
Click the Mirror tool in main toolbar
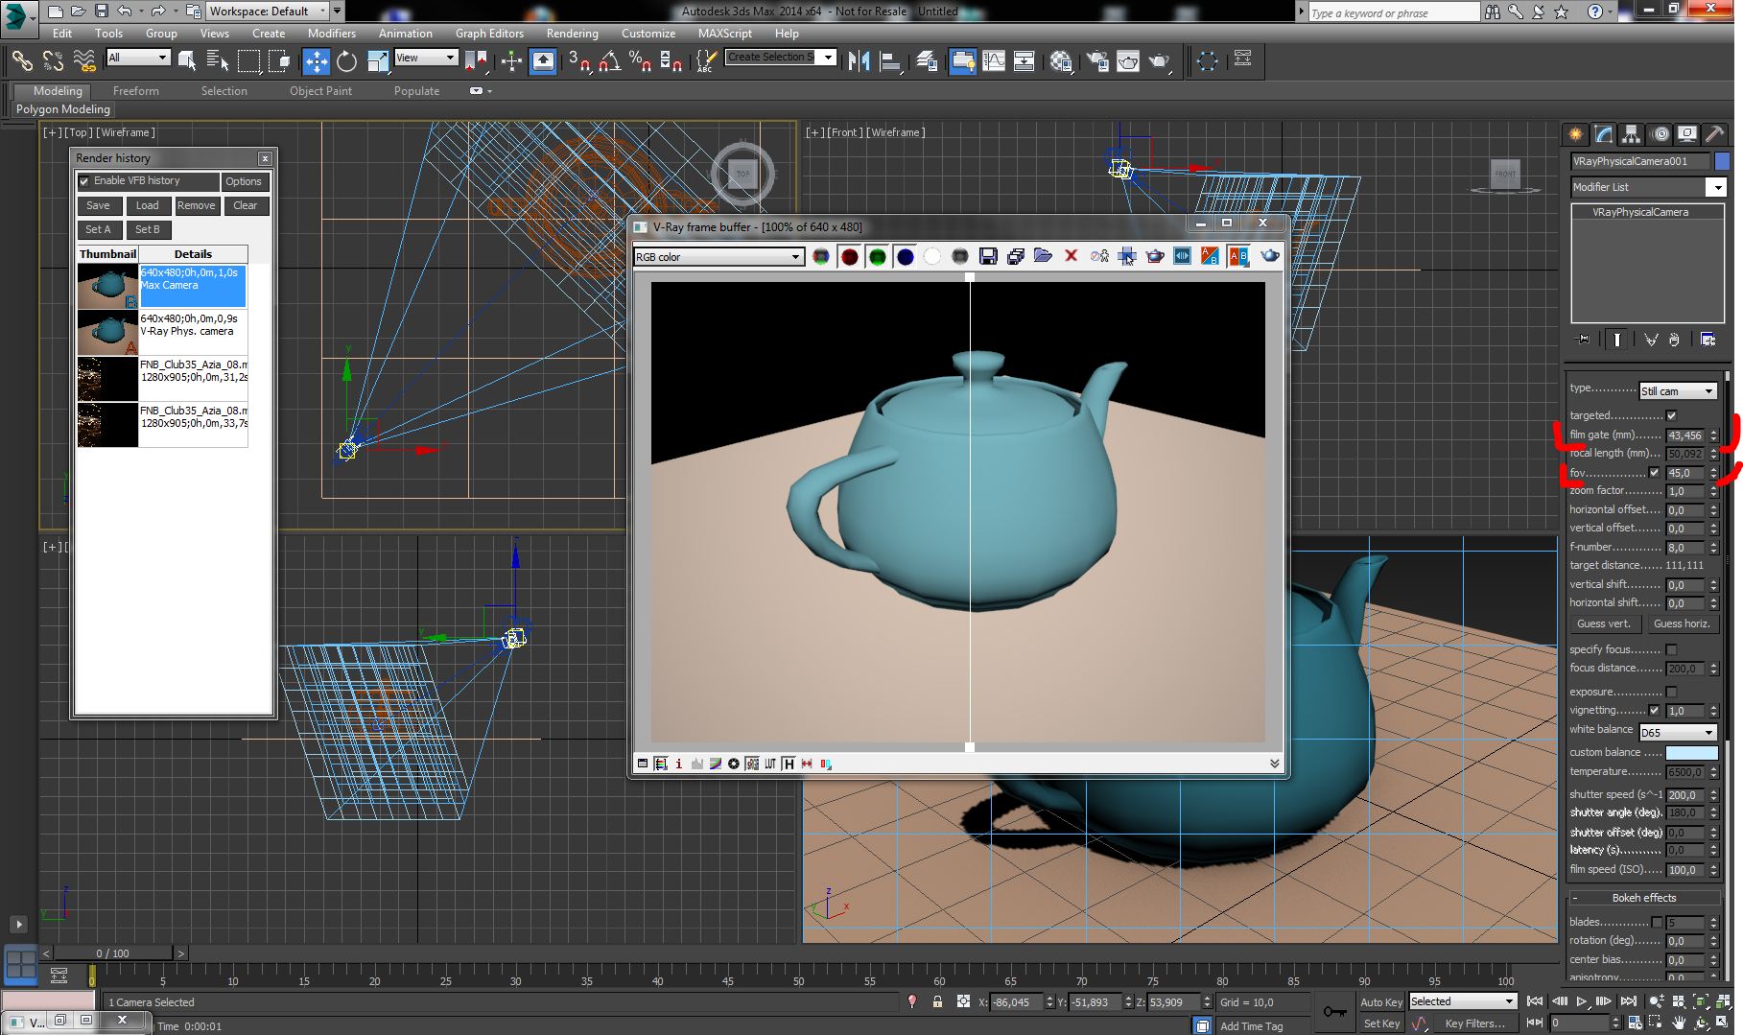(859, 61)
